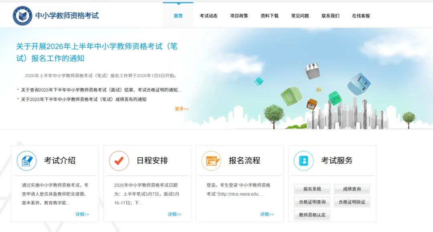Click the 考试介绍 card heading

60,160
